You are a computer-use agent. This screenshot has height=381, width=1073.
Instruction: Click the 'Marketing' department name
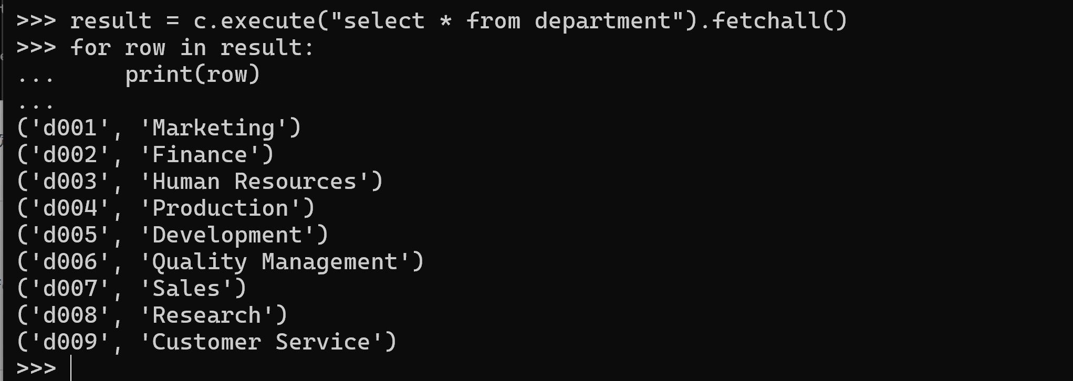point(213,128)
